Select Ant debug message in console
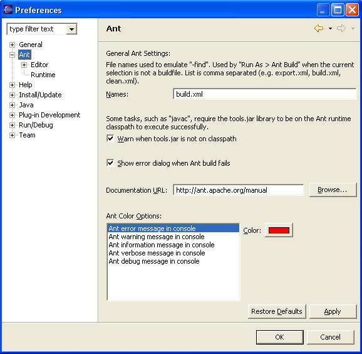The image size is (362, 354). coord(154,261)
